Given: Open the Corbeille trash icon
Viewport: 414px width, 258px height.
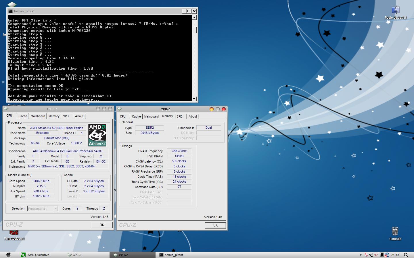Looking at the screenshot, I should (395, 233).
